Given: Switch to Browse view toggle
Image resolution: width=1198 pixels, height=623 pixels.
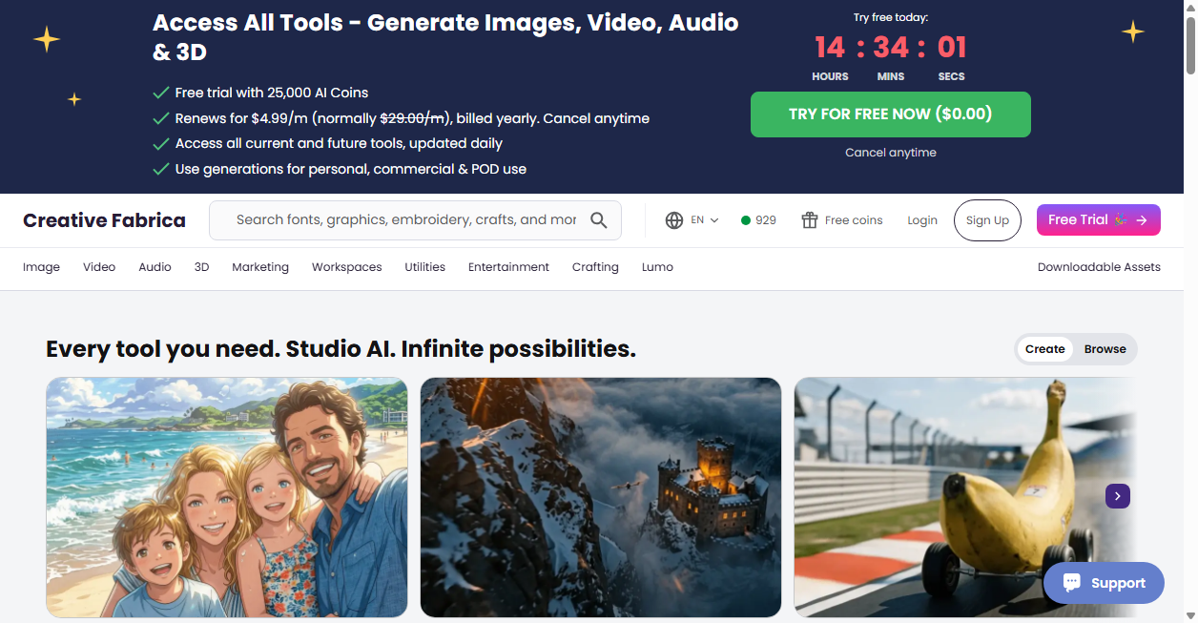Looking at the screenshot, I should [1105, 349].
